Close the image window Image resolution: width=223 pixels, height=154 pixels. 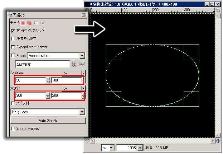pos(218,4)
